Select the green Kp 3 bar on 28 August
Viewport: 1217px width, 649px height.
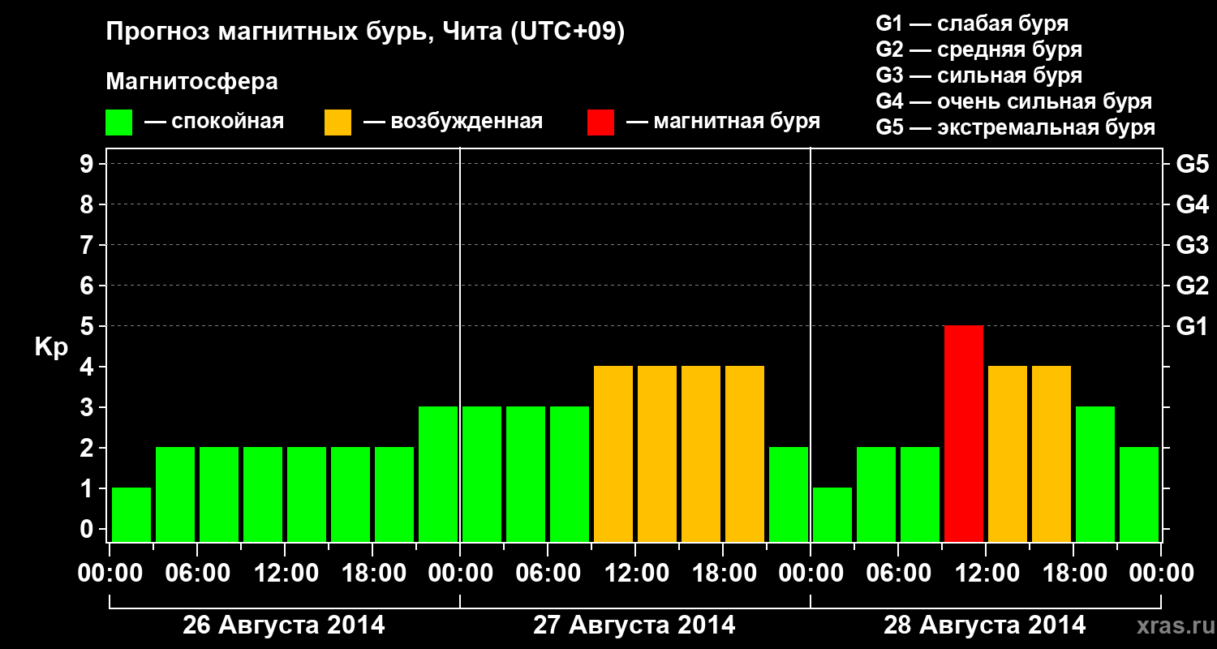(1095, 474)
